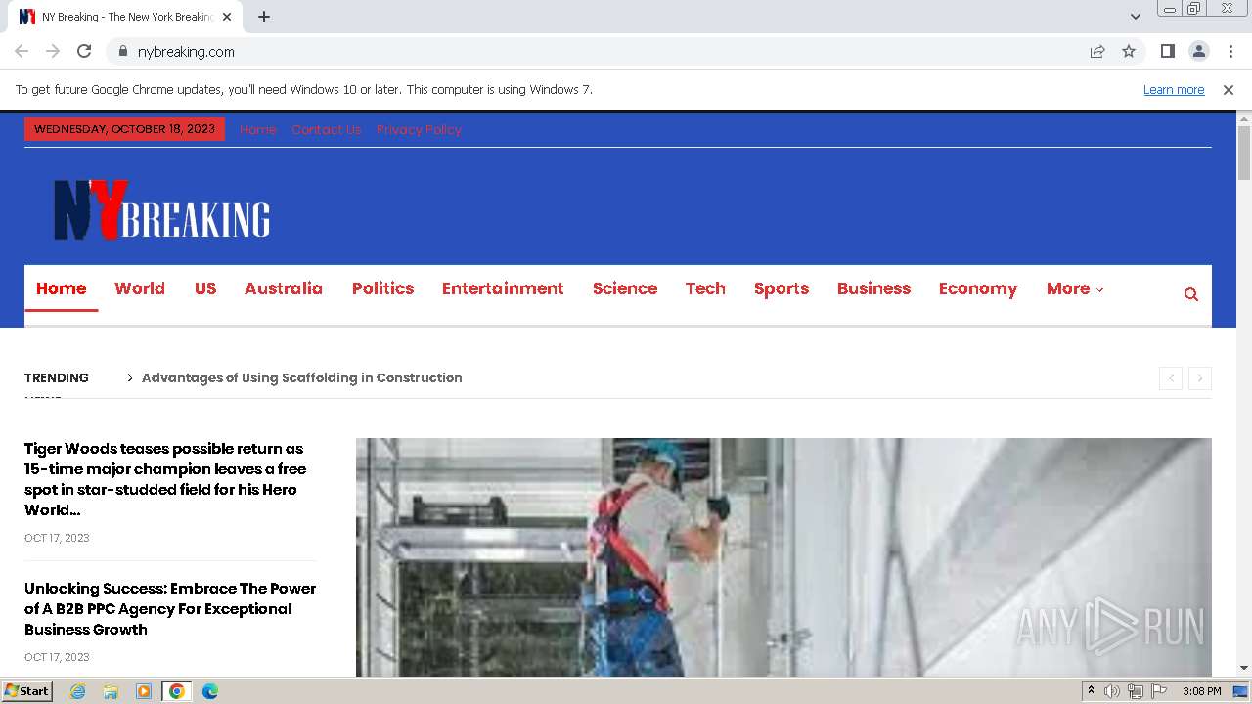This screenshot has height=704, width=1252.
Task: Go to the World section
Action: click(140, 288)
